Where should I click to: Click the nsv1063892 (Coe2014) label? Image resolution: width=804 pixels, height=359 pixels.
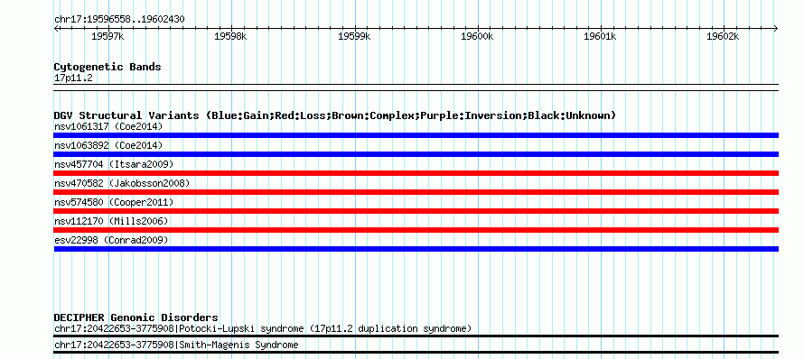tap(108, 145)
